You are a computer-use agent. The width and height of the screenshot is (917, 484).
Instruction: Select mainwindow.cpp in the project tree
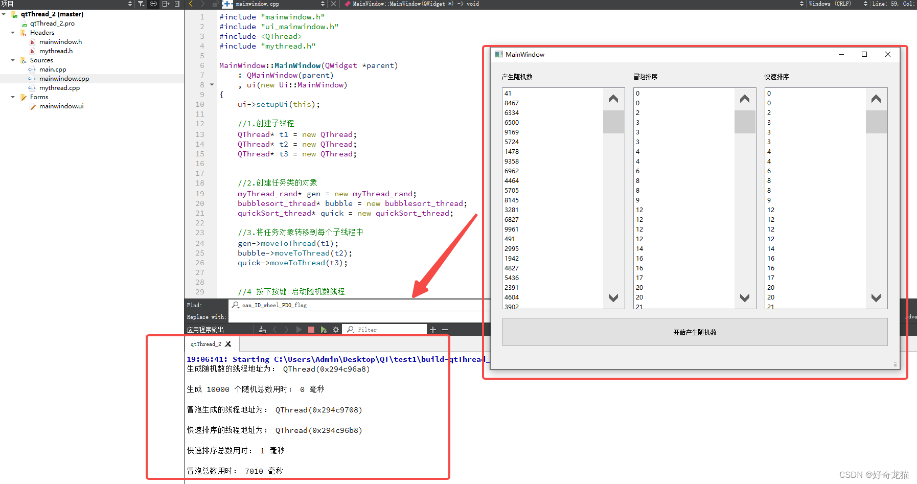[64, 79]
